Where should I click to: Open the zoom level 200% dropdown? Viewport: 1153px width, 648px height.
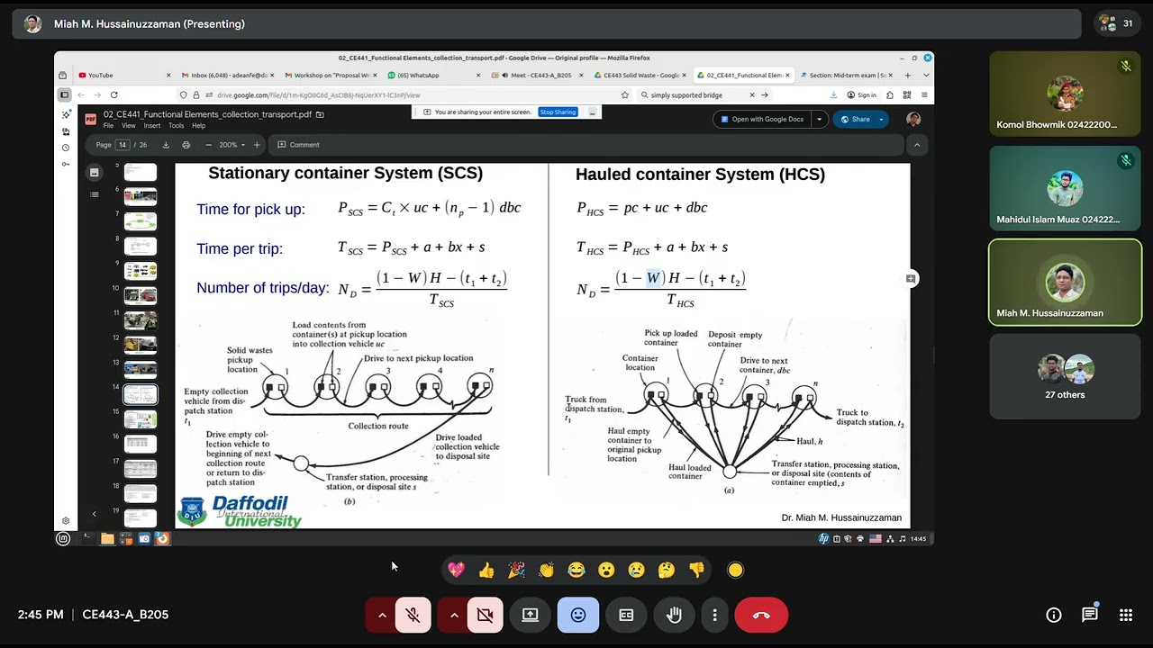point(232,145)
